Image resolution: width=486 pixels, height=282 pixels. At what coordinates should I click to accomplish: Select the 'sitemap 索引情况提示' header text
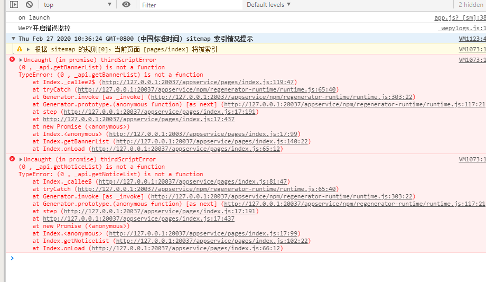point(219,39)
